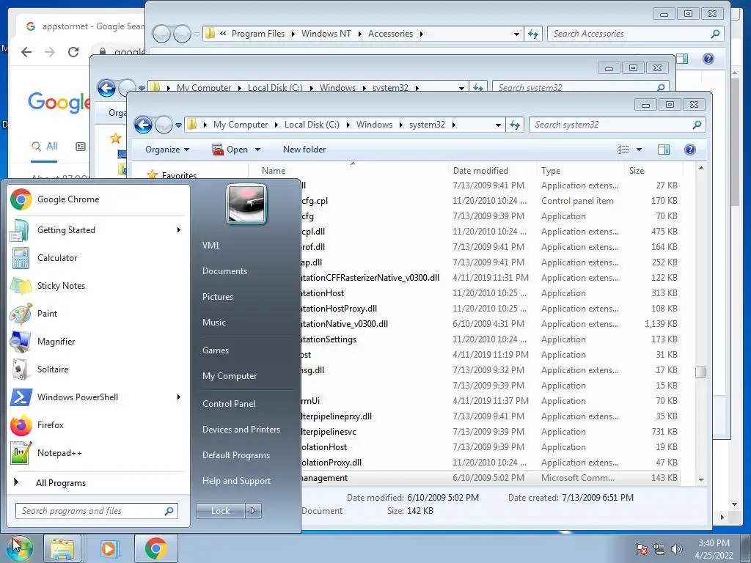Click the Start orb button
The height and width of the screenshot is (563, 751).
point(19,548)
